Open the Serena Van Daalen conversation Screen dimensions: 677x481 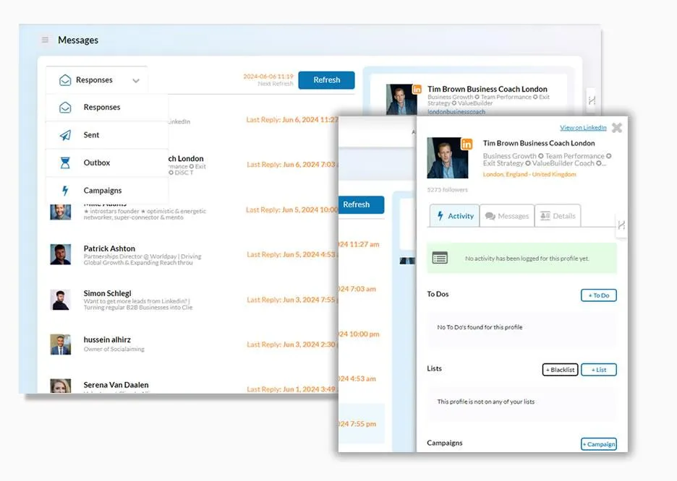(193, 386)
